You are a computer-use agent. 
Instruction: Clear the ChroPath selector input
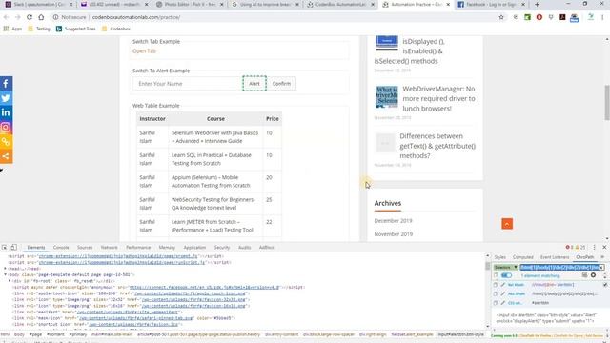pos(601,267)
